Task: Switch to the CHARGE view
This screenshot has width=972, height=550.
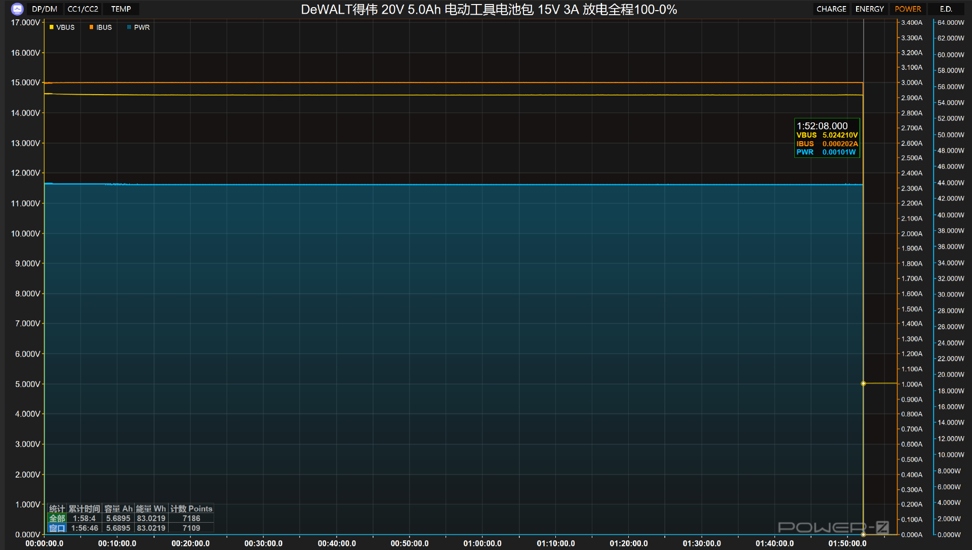Action: click(831, 9)
